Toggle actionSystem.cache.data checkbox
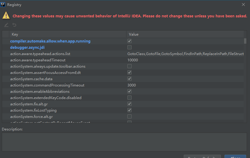 tap(129, 79)
